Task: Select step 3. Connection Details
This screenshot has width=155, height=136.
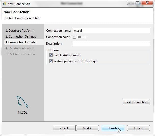Action: 20,42
